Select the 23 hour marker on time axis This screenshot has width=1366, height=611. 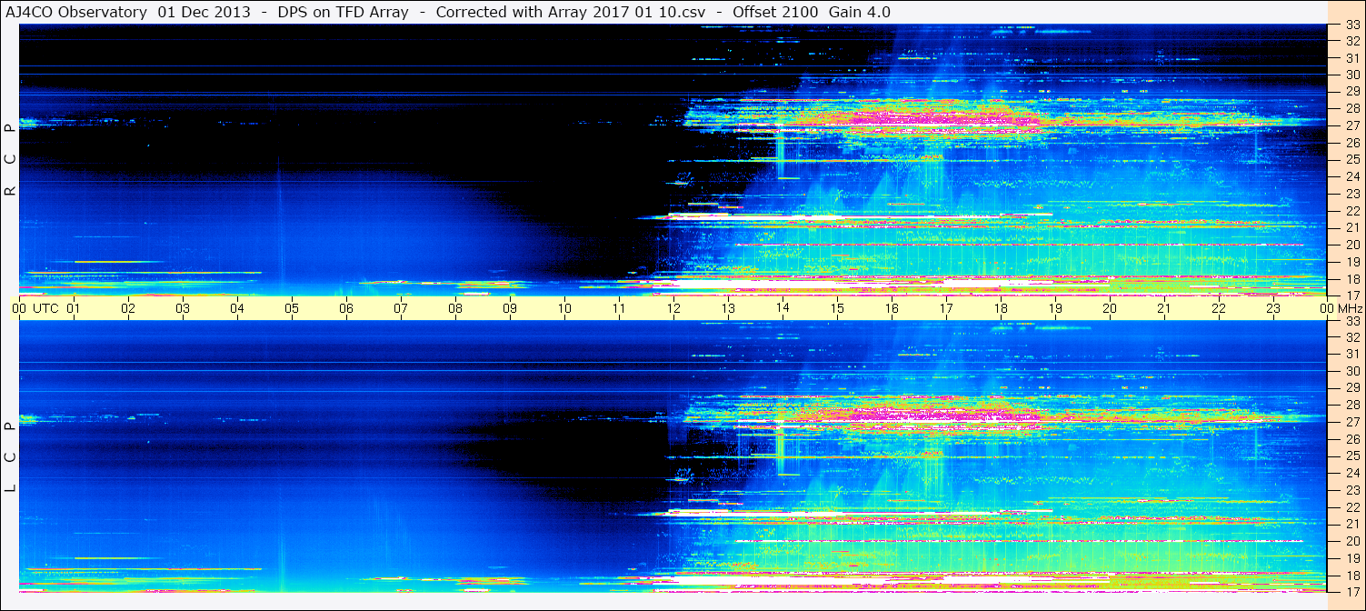pyautogui.click(x=1273, y=308)
